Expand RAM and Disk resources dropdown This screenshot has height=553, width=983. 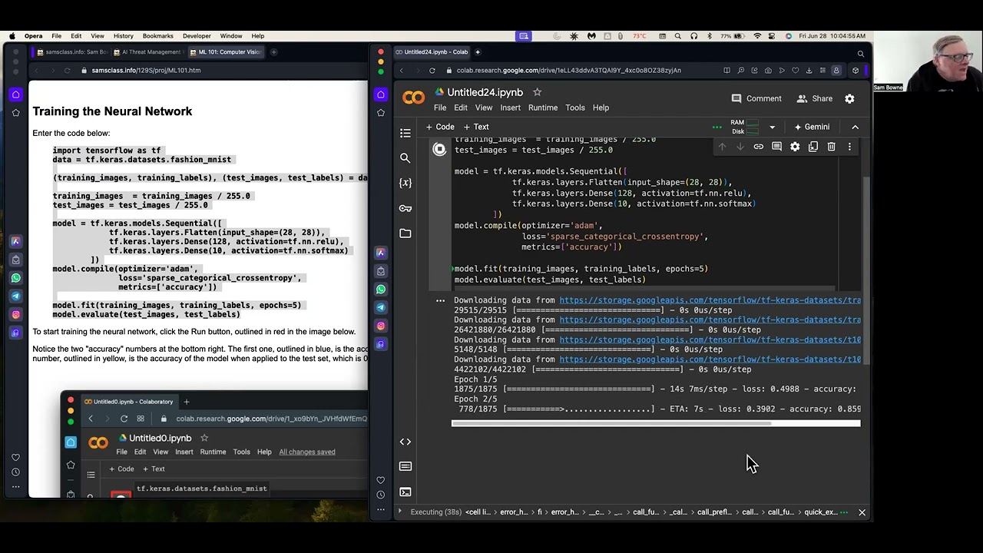[x=772, y=127]
